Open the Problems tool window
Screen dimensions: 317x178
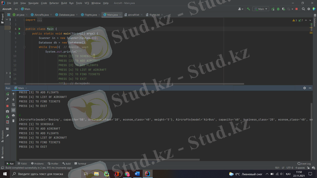click(37, 164)
